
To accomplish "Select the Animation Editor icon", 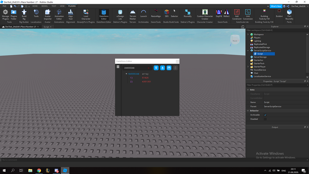I will (59, 15).
